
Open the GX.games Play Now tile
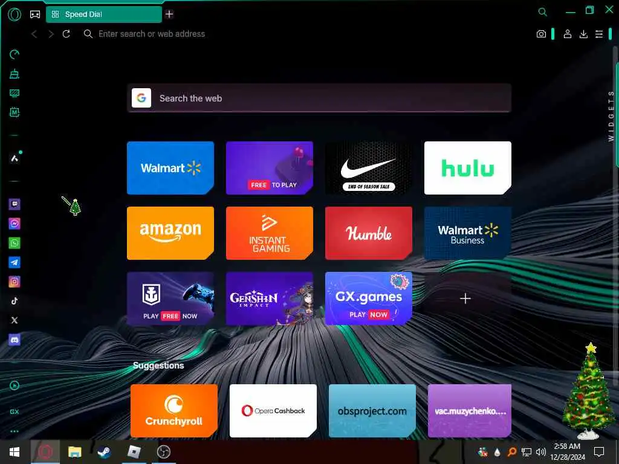[369, 298]
